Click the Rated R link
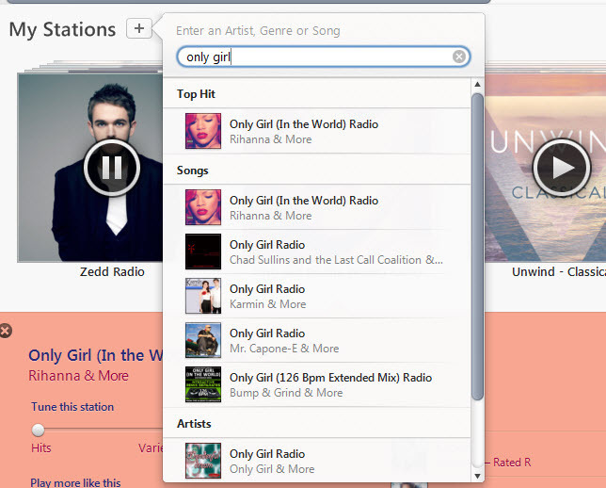The height and width of the screenshot is (488, 606). pos(512,462)
